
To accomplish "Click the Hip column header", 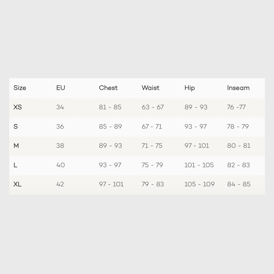I will [x=190, y=88].
